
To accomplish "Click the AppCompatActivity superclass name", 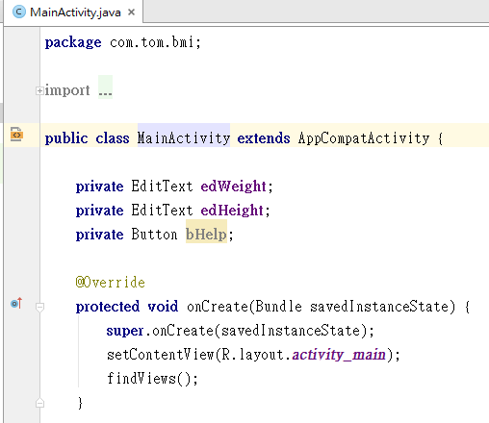I will point(364,138).
